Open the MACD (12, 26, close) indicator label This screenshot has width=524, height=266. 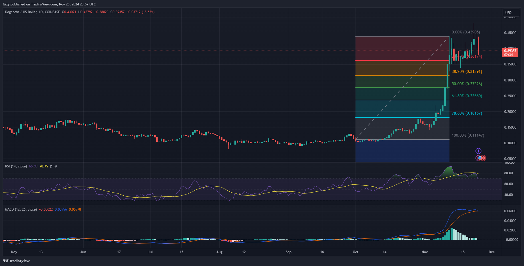click(21, 209)
